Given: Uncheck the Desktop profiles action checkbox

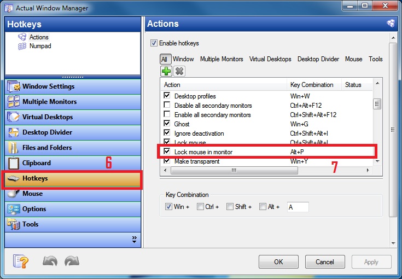Looking at the screenshot, I should tap(167, 95).
